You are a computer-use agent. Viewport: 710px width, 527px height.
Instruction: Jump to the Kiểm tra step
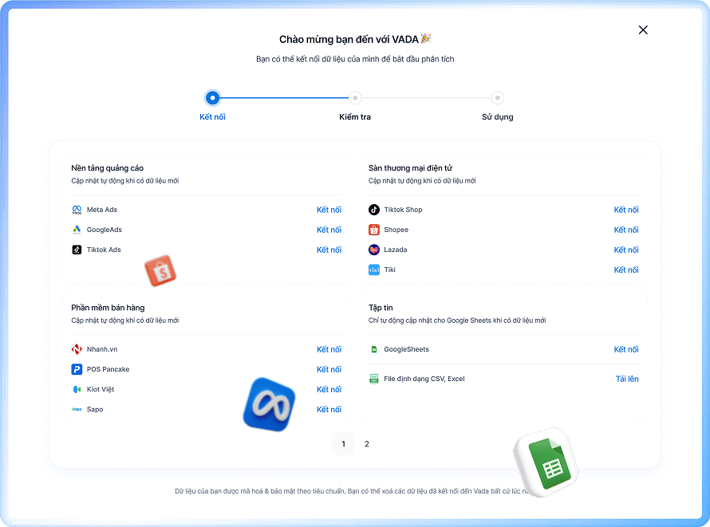(x=355, y=98)
